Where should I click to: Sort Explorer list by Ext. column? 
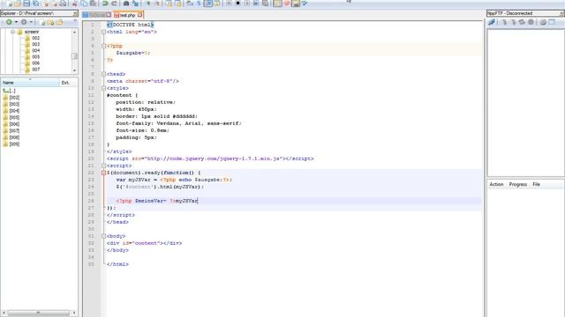point(69,83)
